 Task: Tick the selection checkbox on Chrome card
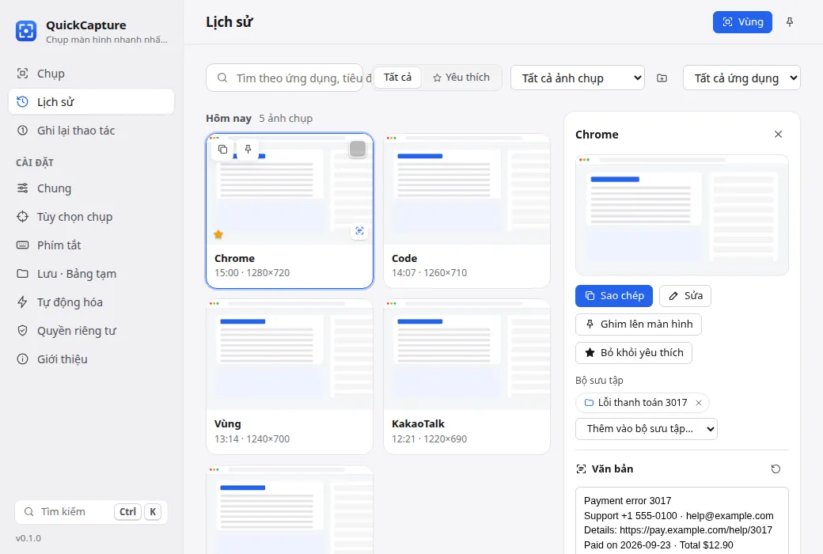(x=358, y=149)
